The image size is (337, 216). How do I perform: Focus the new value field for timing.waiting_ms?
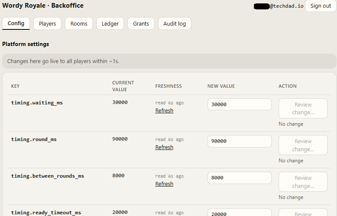click(x=239, y=104)
